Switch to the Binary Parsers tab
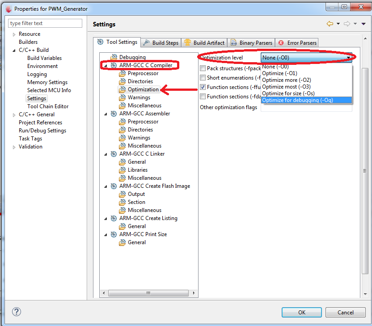 point(251,43)
